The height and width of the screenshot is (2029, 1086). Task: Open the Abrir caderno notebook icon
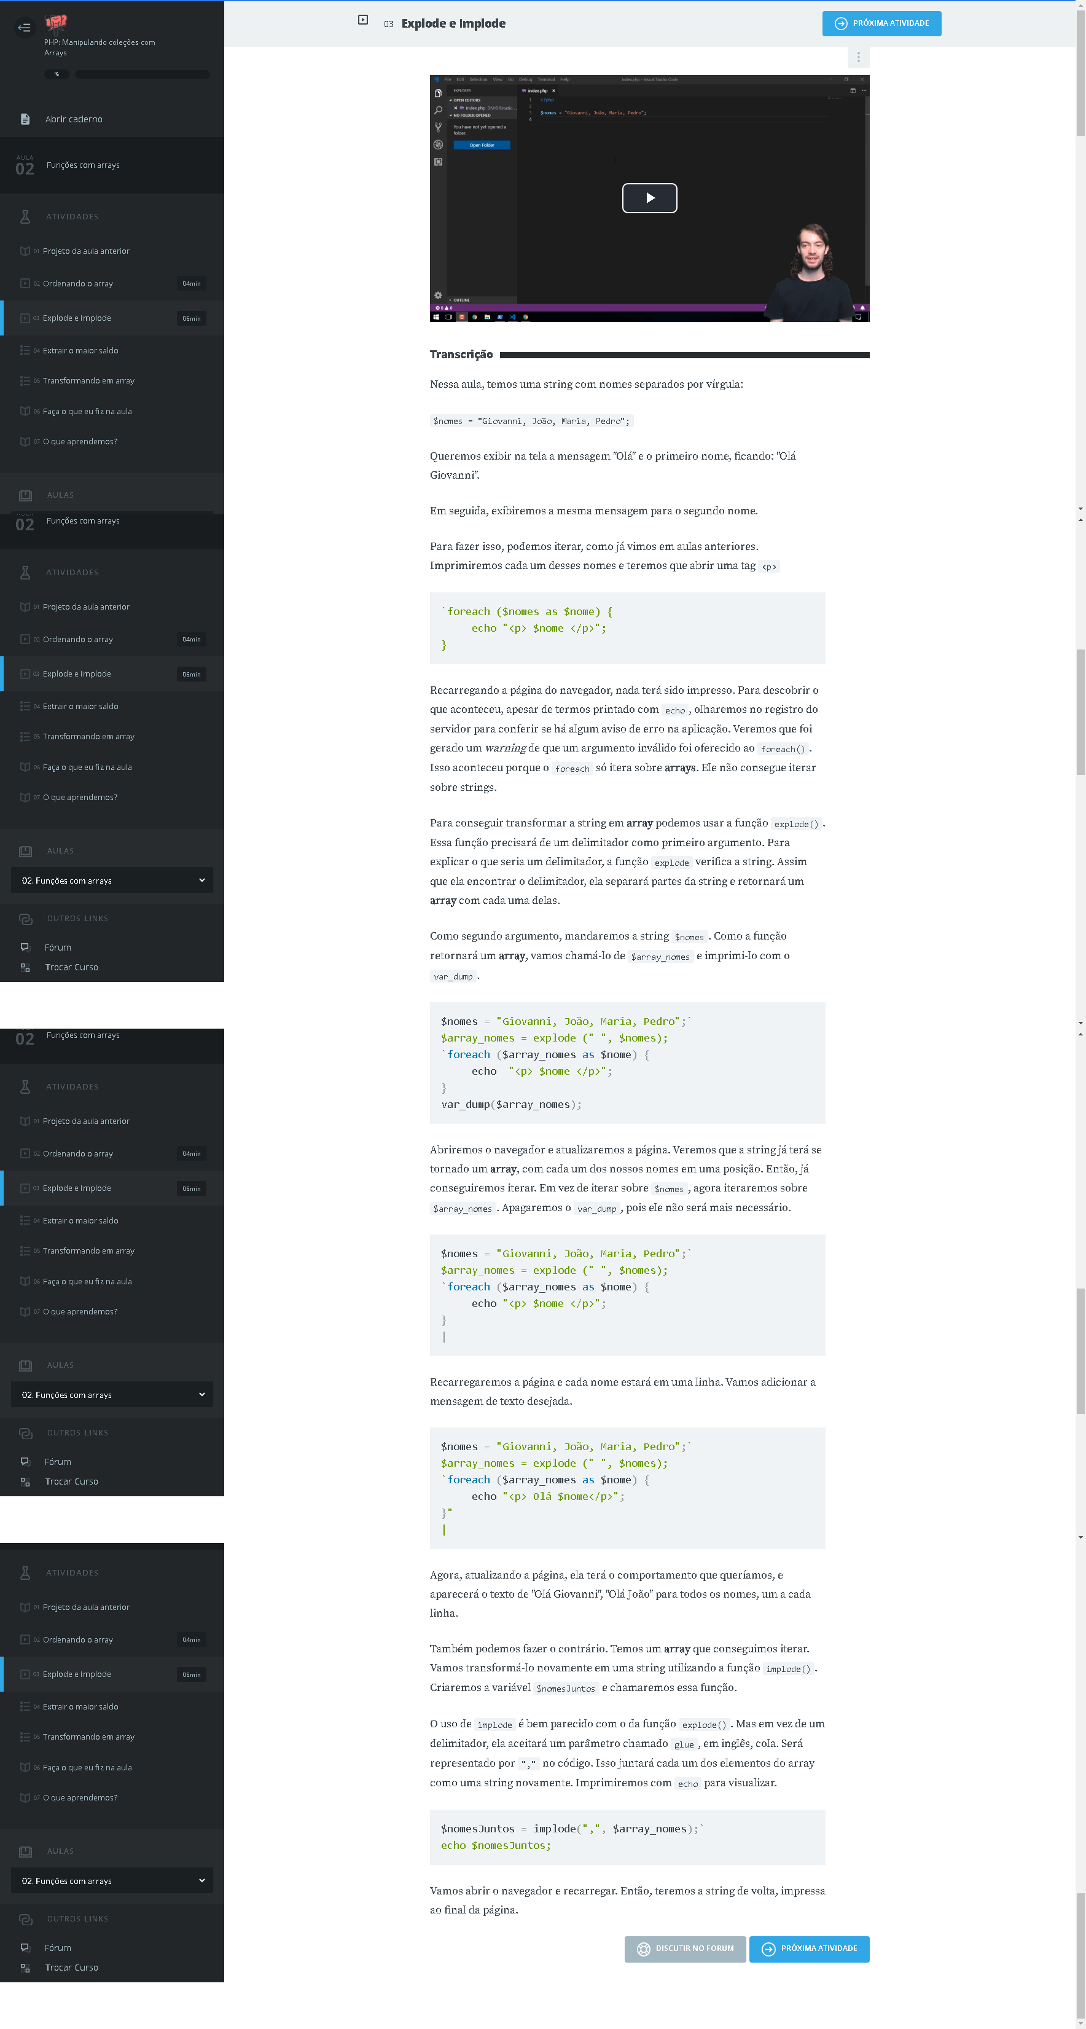click(25, 119)
